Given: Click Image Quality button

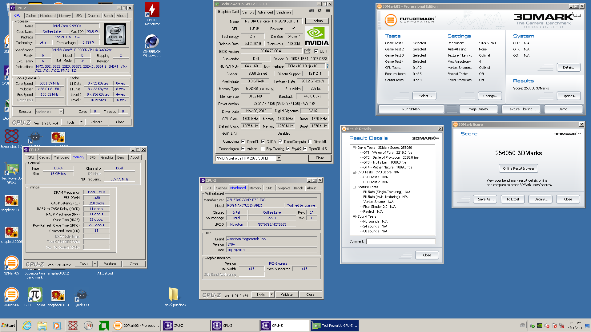Looking at the screenshot, I should [x=479, y=109].
